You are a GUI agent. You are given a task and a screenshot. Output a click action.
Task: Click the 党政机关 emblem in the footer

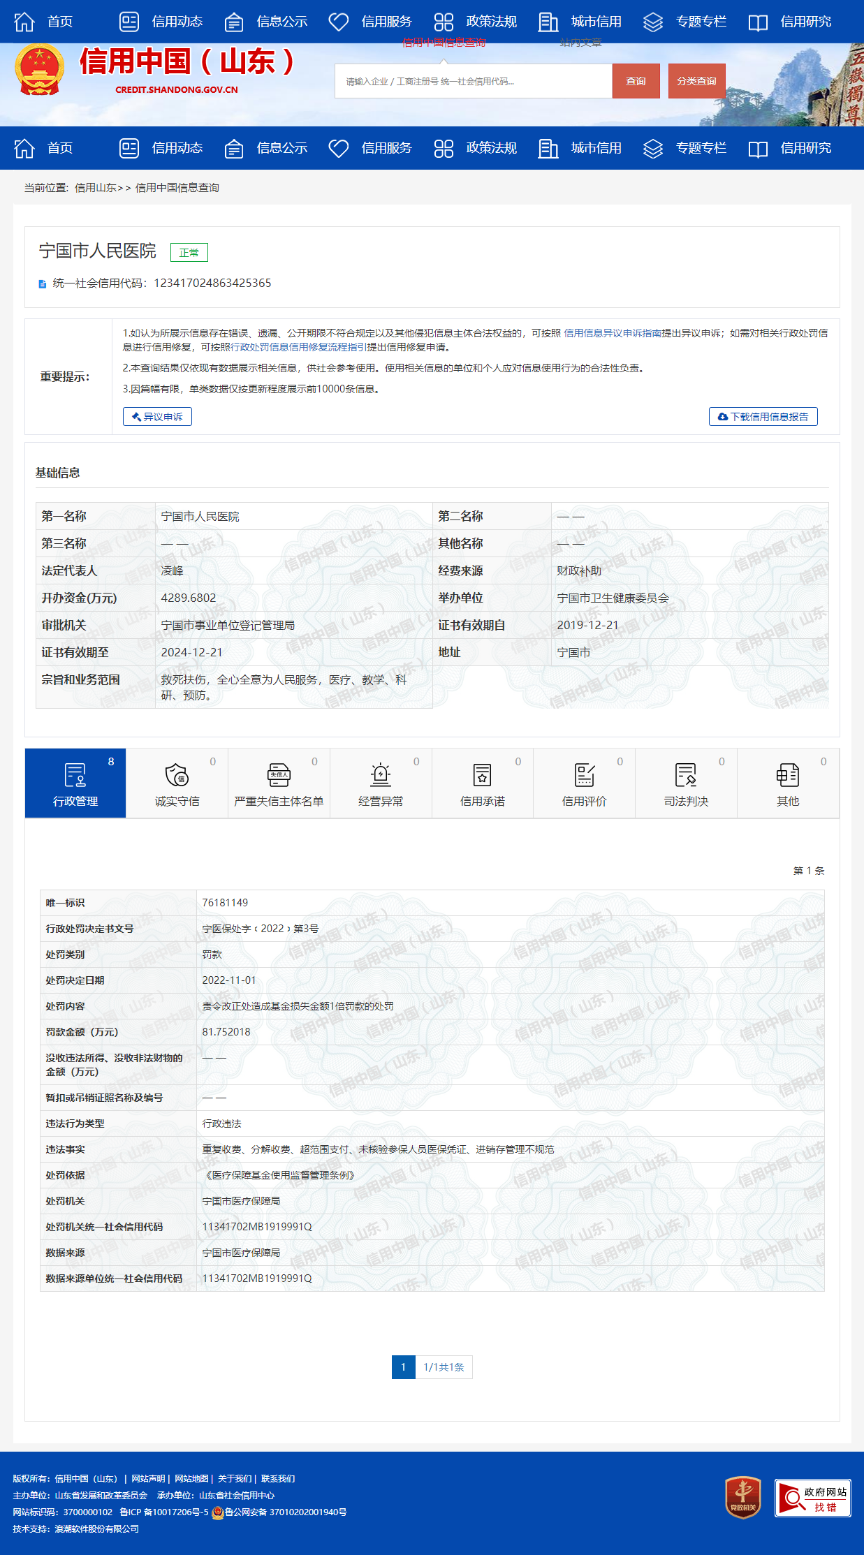click(742, 1498)
